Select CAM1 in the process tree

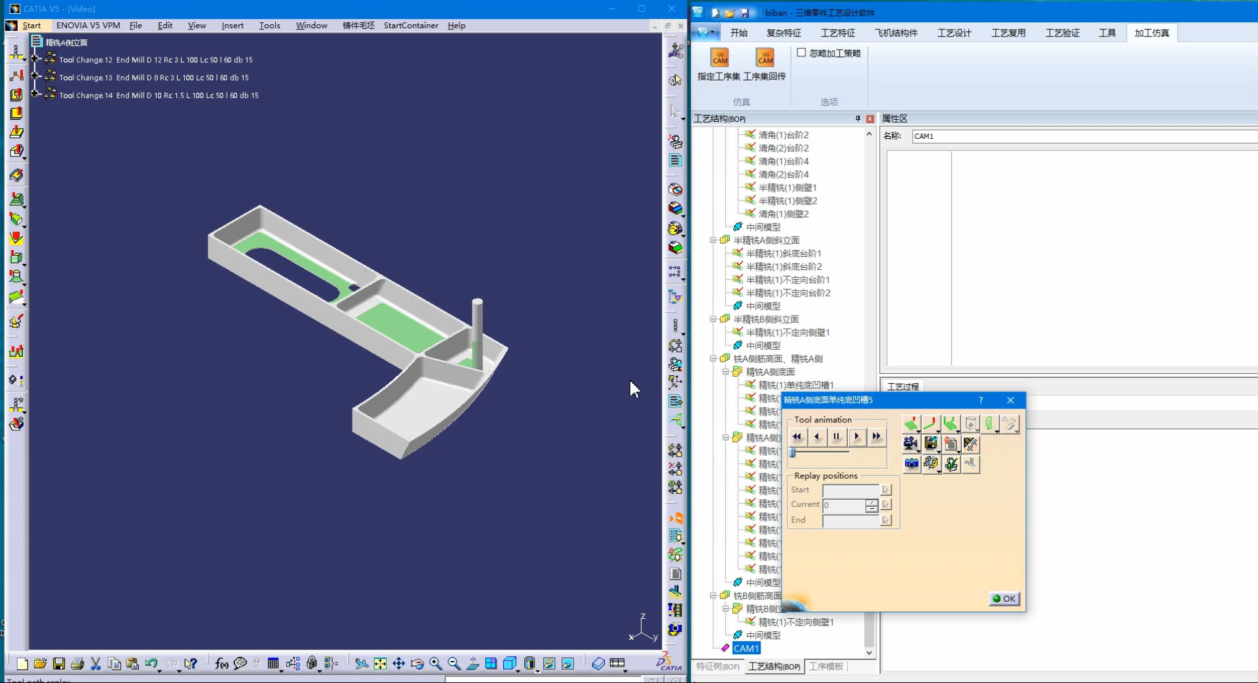pyautogui.click(x=746, y=648)
